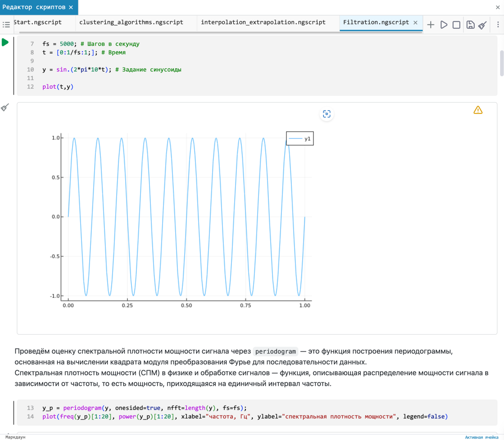Run the whole script with play icon
Screen dimensions: 504x440
coord(444,25)
